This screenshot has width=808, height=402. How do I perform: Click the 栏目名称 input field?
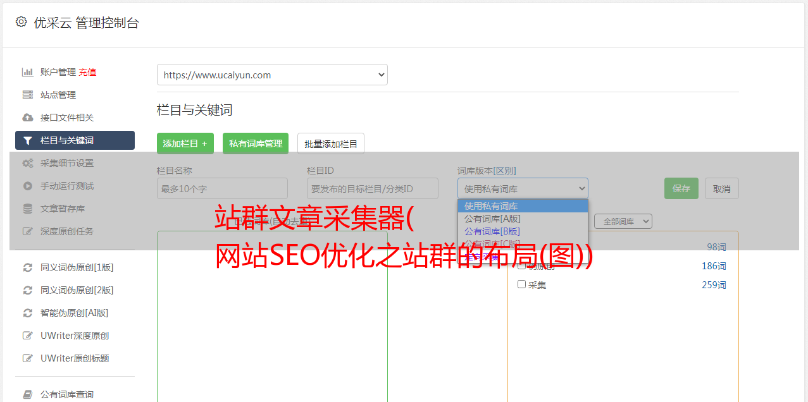coord(222,188)
